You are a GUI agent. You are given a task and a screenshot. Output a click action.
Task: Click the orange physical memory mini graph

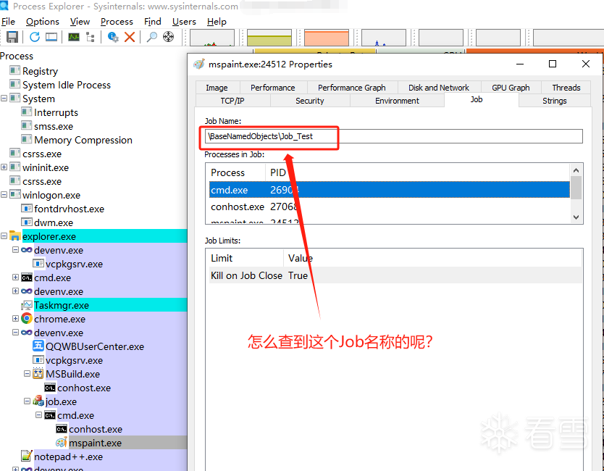[x=327, y=38]
